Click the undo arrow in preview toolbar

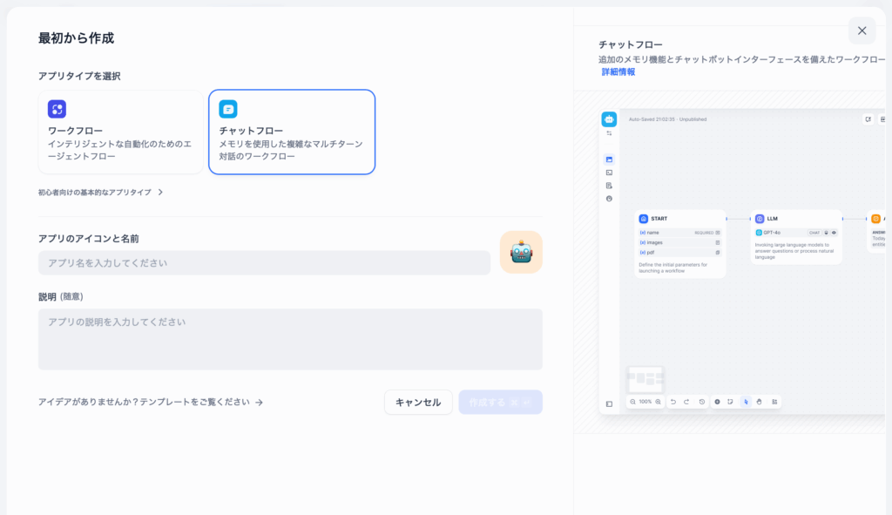672,402
